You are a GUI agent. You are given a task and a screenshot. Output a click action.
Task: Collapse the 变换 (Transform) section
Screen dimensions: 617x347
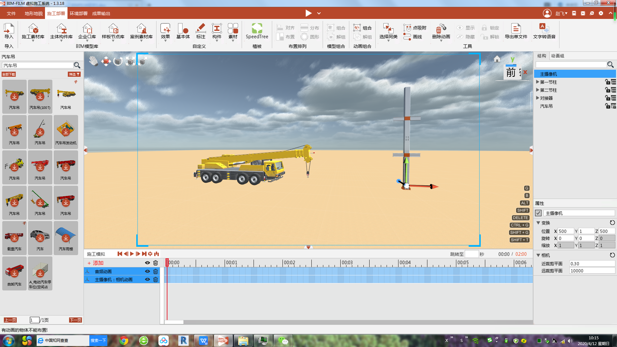point(539,223)
